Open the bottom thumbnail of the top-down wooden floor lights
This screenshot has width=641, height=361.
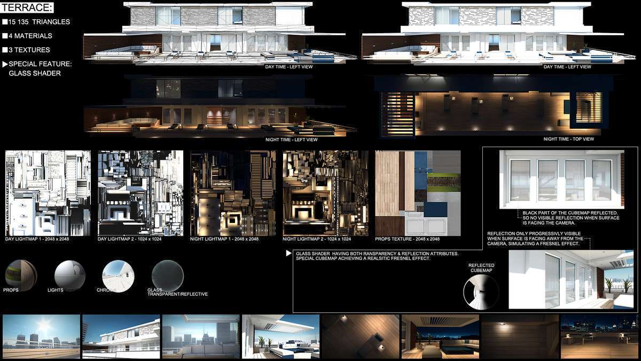361,336
